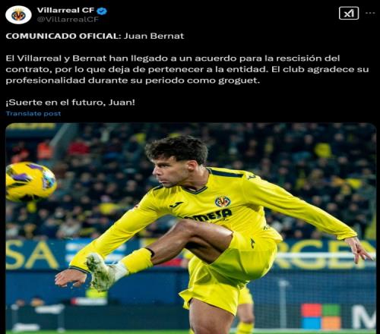Open the Villarreal CF profile avatar
The width and height of the screenshot is (380, 334).
[18, 15]
